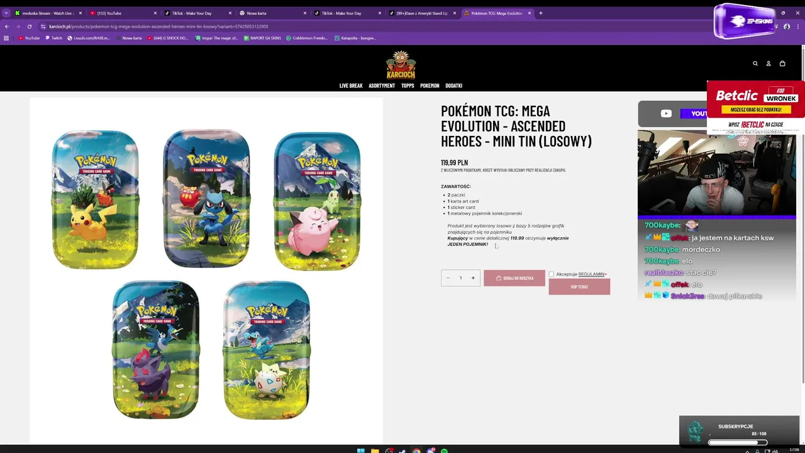Screen dimensions: 805x453
Task: Close the Pokémon TCG tab
Action: click(x=530, y=13)
